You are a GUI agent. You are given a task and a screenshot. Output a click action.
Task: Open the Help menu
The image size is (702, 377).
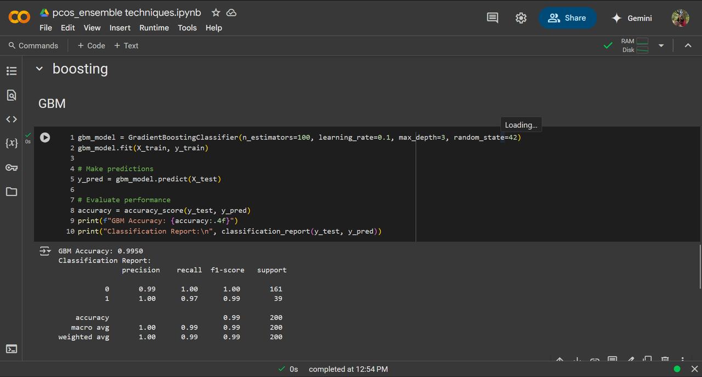214,28
